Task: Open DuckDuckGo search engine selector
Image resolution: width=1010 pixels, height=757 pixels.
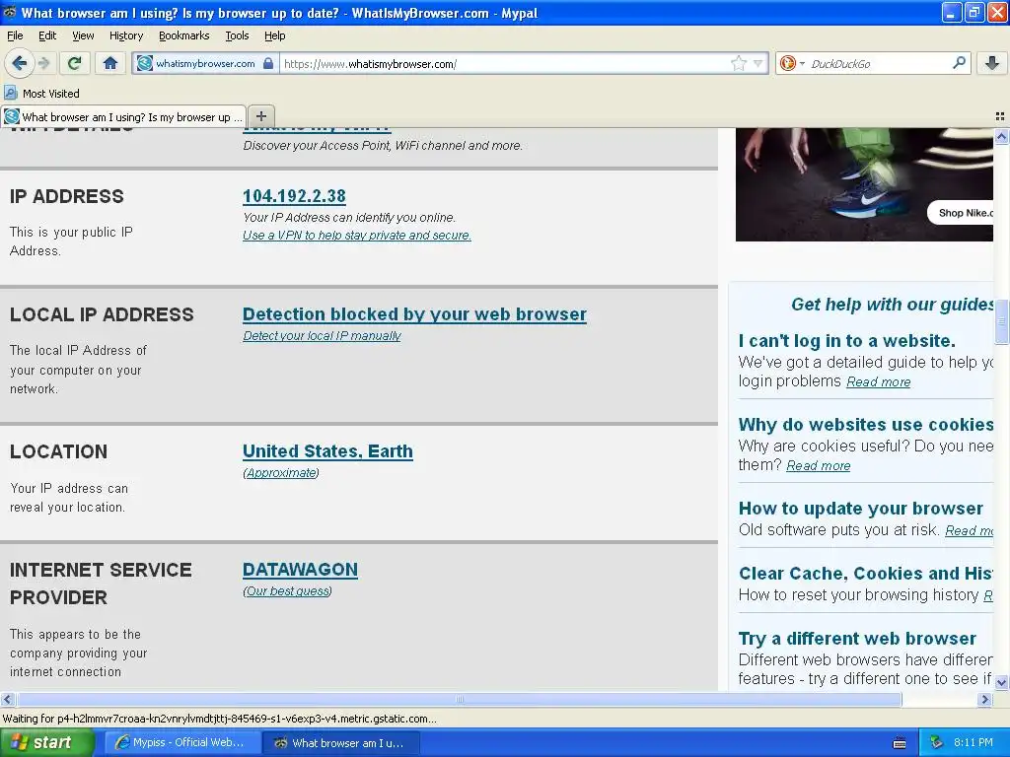Action: pyautogui.click(x=791, y=64)
